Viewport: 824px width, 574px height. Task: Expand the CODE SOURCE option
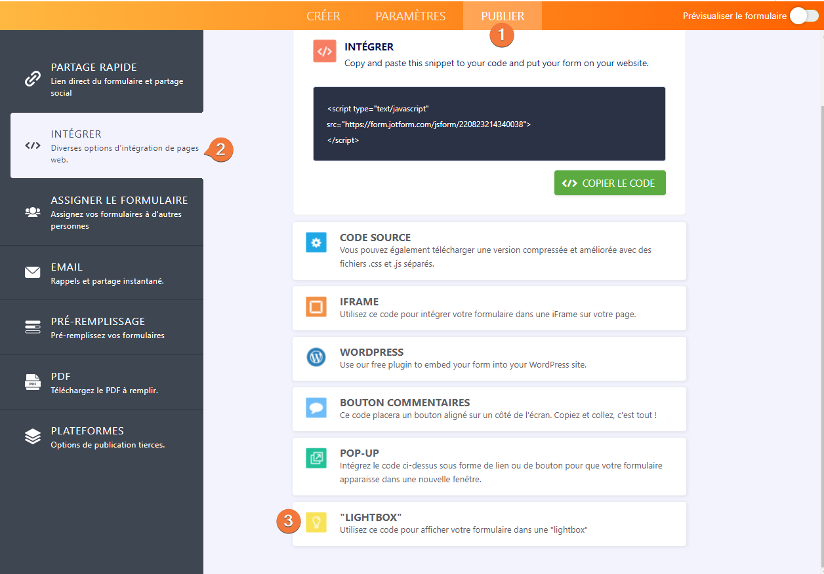pos(489,251)
